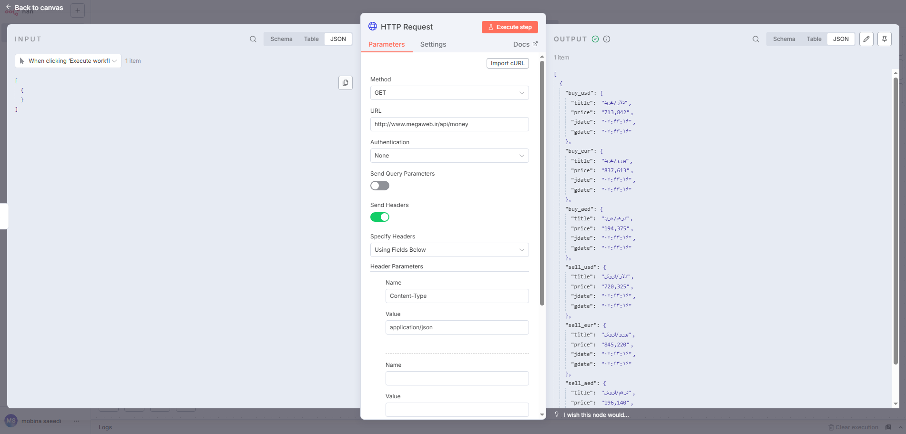Expand the Authentication dropdown
This screenshot has width=906, height=434.
click(449, 156)
